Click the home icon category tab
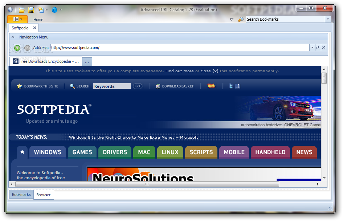343x221 pixels. pos(22,152)
